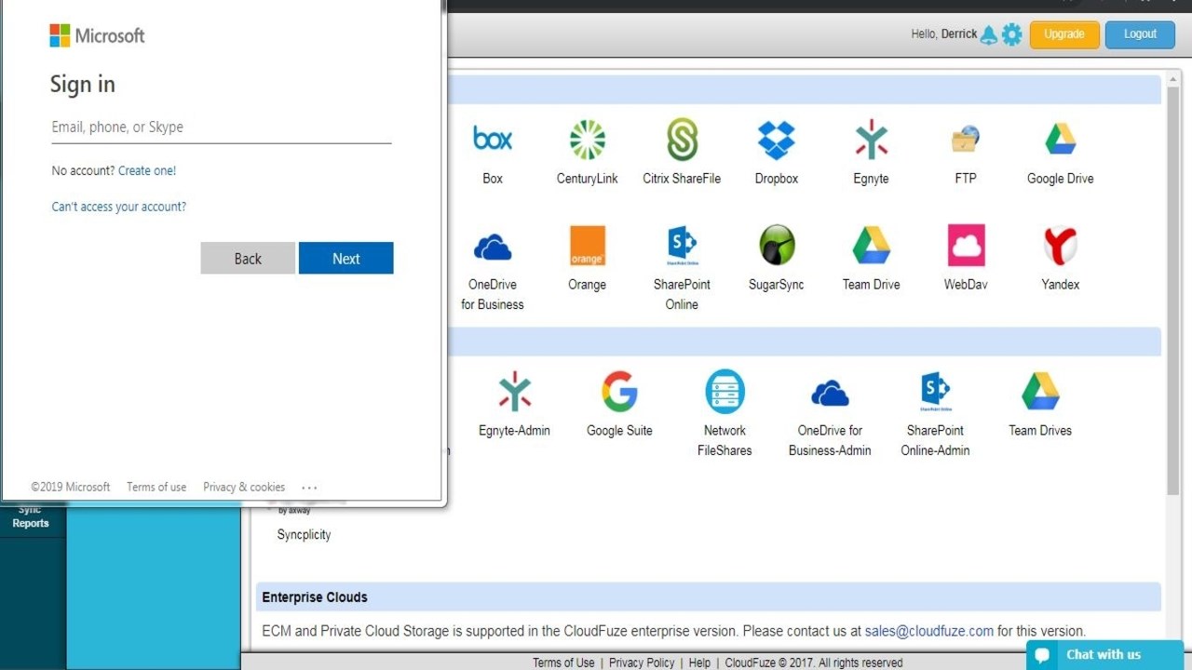Email sales@cloudfuze.com link
The height and width of the screenshot is (670, 1192).
(x=929, y=631)
